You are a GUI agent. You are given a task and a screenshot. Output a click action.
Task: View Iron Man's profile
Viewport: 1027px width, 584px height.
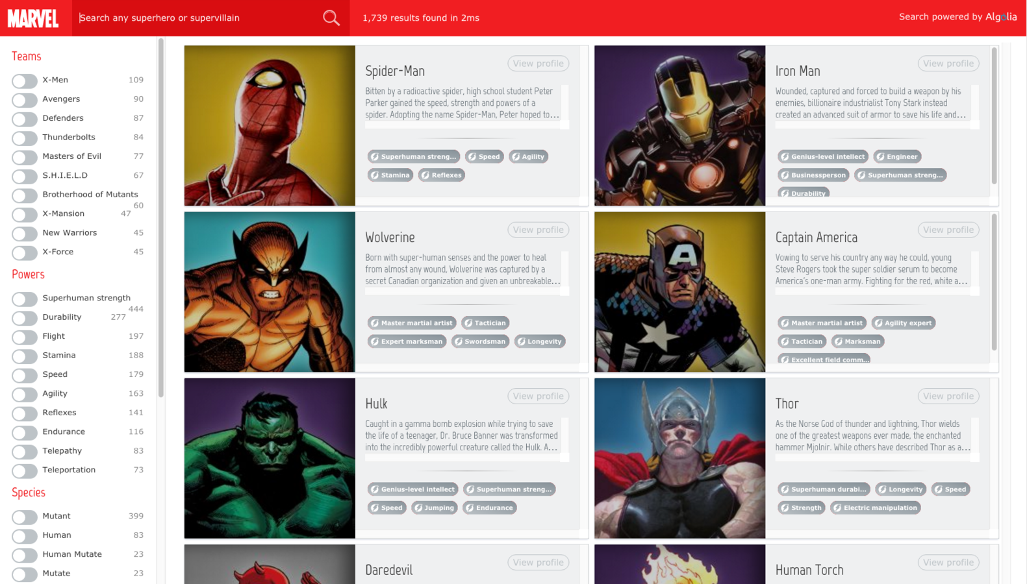coord(948,64)
